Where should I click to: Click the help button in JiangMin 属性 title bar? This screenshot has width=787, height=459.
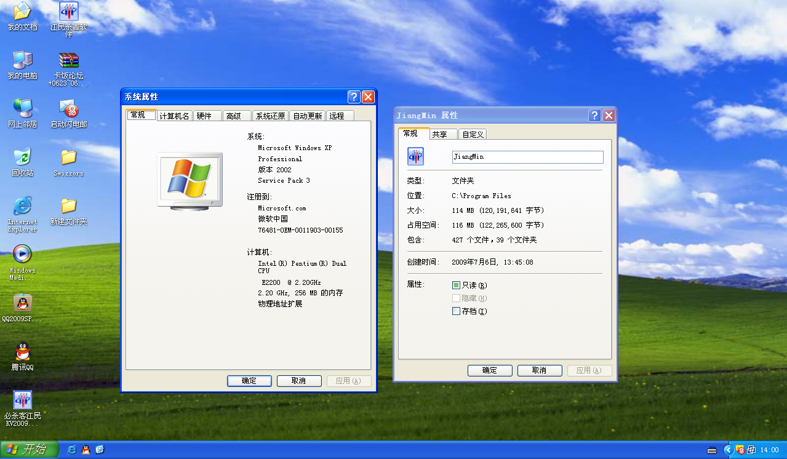pos(594,115)
